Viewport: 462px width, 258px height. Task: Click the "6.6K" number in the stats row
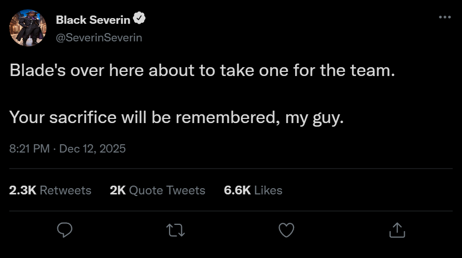click(237, 190)
